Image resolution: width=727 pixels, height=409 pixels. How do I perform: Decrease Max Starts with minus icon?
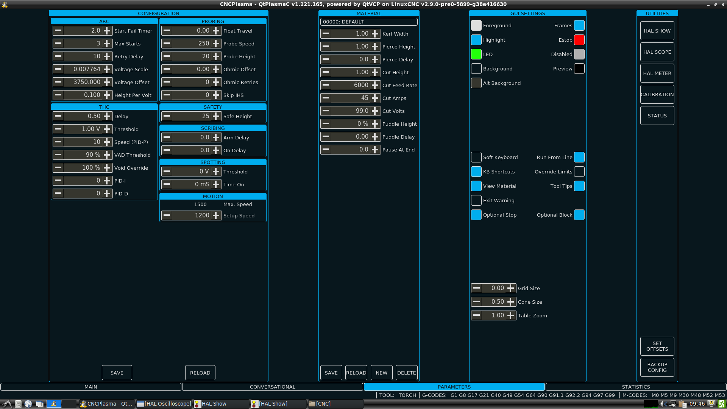pyautogui.click(x=58, y=44)
